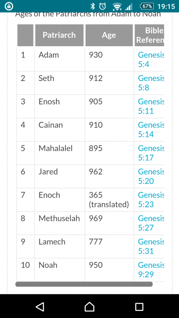
Task: Tap the alarm clock status icon
Action: (103, 6)
